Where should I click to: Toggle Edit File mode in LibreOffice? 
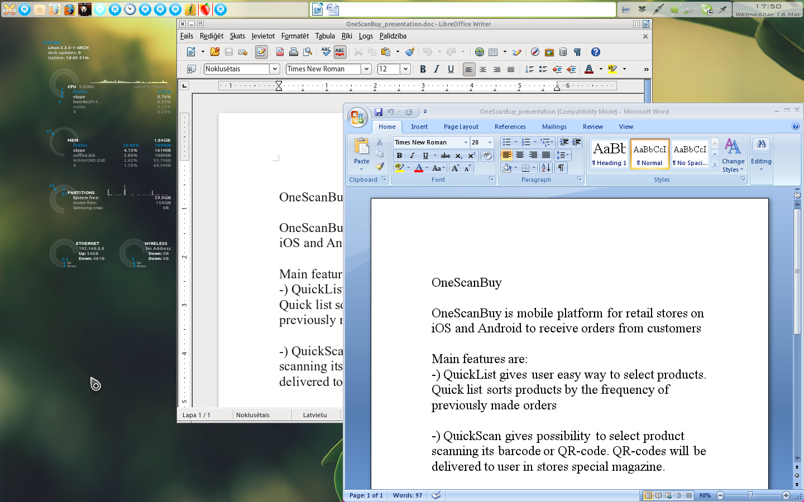[x=261, y=52]
